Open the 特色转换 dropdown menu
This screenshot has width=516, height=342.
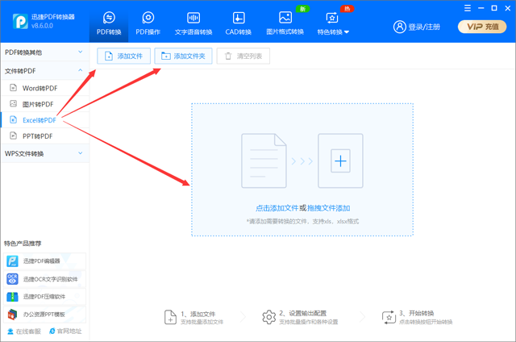coord(333,22)
